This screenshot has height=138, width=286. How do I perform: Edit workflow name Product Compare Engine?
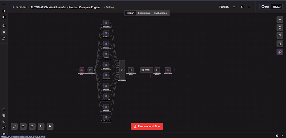coord(65,7)
